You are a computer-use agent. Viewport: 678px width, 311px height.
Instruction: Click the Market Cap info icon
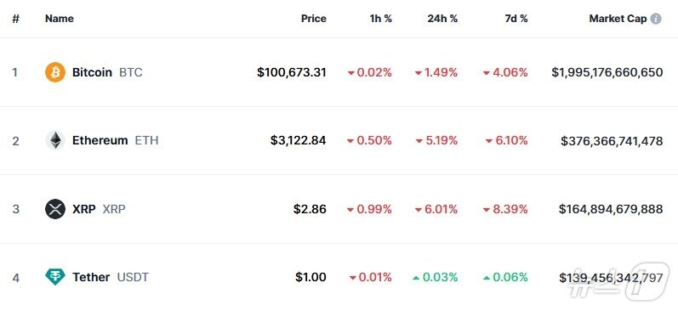[x=656, y=19]
